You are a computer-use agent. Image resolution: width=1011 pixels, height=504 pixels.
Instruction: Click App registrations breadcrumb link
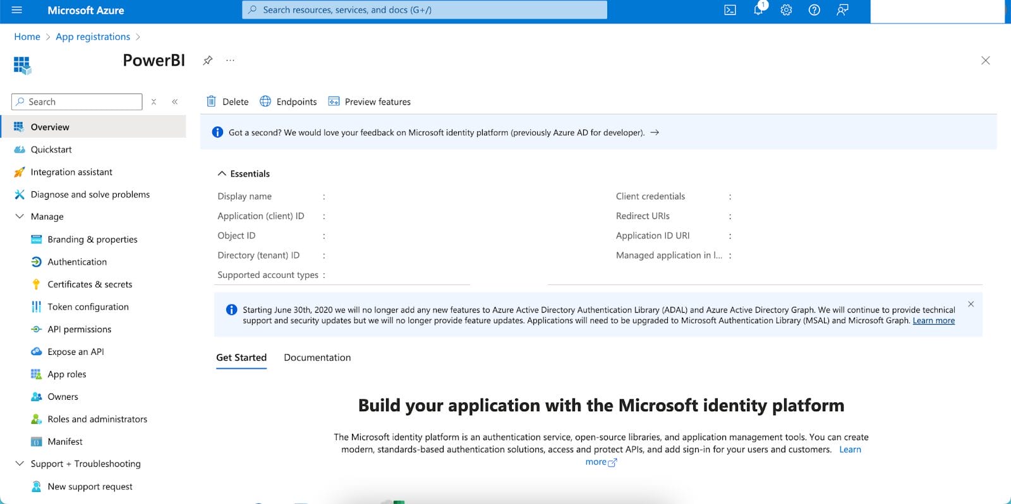click(x=93, y=37)
